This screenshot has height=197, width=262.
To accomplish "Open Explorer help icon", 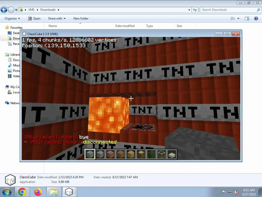I will (x=256, y=18).
